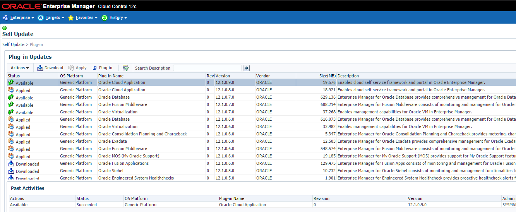Viewport: 516px width, 212px height.
Task: Select Oracle Cloud Application 12.1.0.9.0 name cell
Action: [x=122, y=82]
